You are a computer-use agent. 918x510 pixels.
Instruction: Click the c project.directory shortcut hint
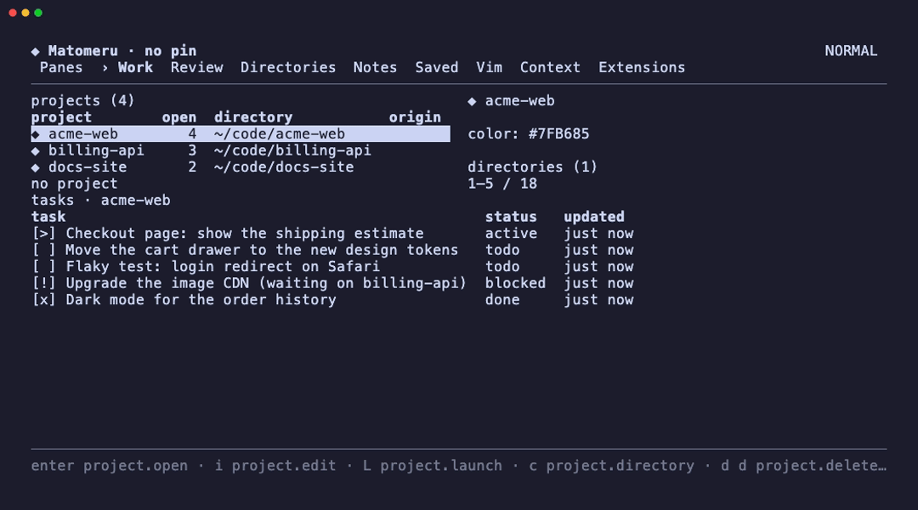[612, 466]
